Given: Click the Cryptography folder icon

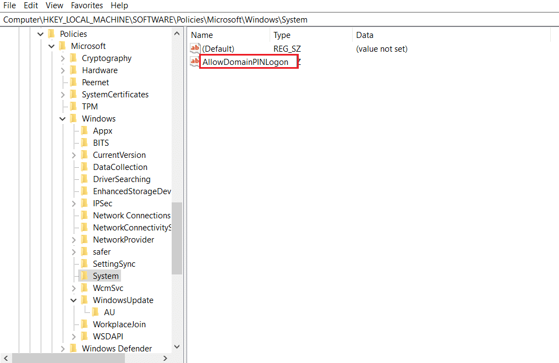Looking at the screenshot, I should pos(73,58).
